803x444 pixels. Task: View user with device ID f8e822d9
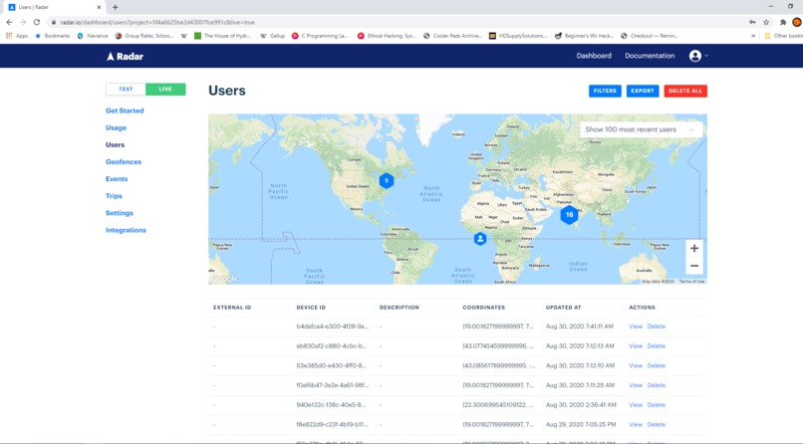click(636, 424)
